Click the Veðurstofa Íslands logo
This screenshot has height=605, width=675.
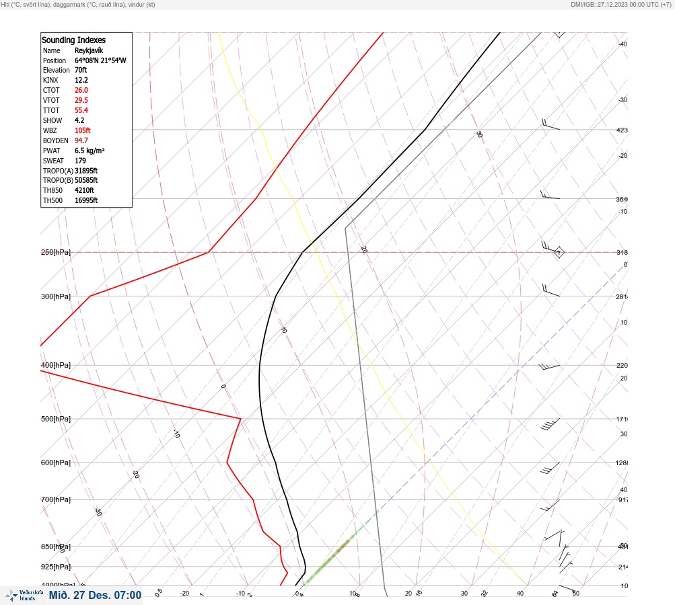click(x=24, y=595)
